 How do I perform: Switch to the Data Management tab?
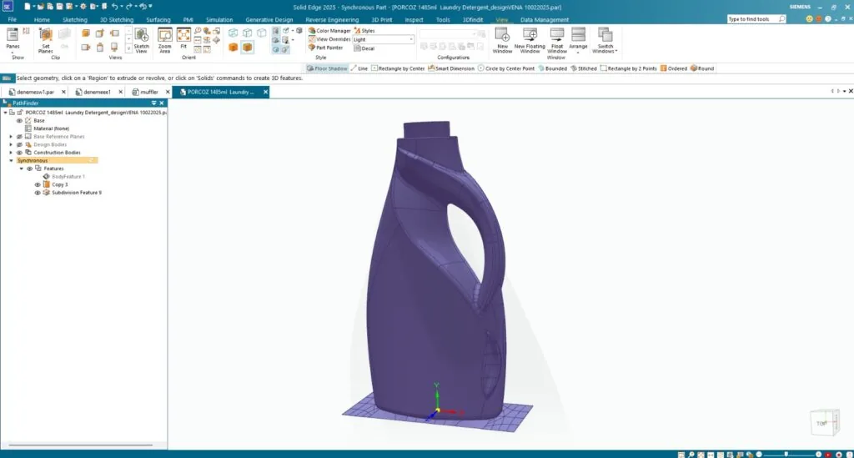coord(544,20)
